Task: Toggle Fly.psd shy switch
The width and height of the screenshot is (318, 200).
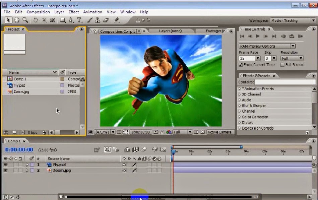Action: coord(124,165)
